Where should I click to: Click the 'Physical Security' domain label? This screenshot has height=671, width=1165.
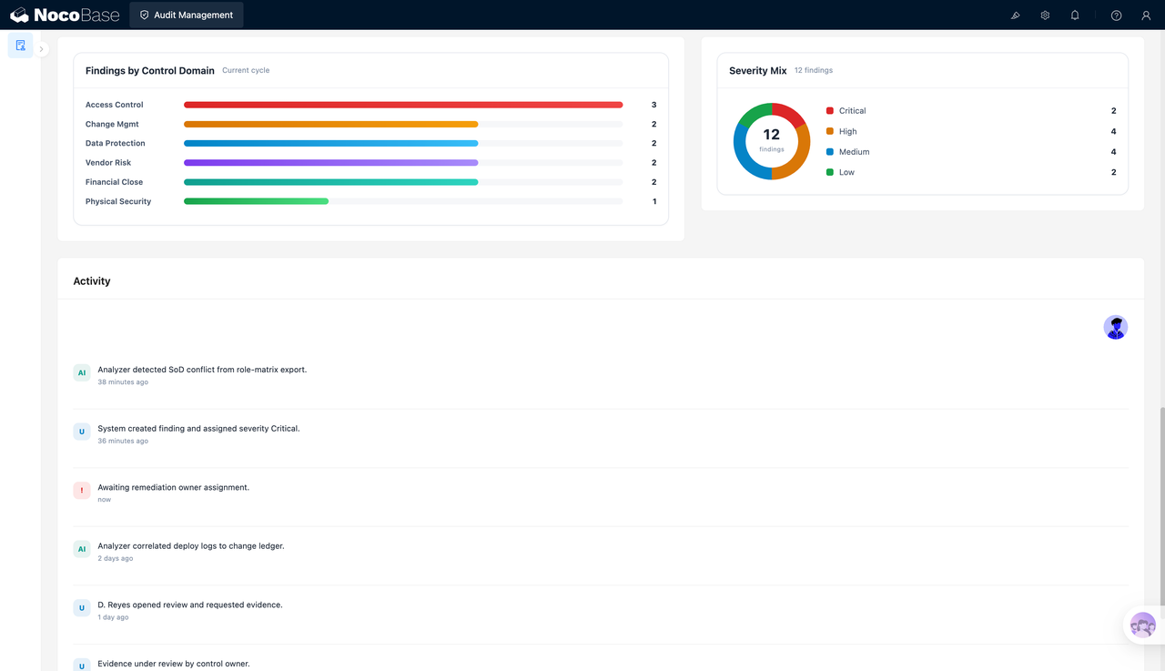(118, 201)
